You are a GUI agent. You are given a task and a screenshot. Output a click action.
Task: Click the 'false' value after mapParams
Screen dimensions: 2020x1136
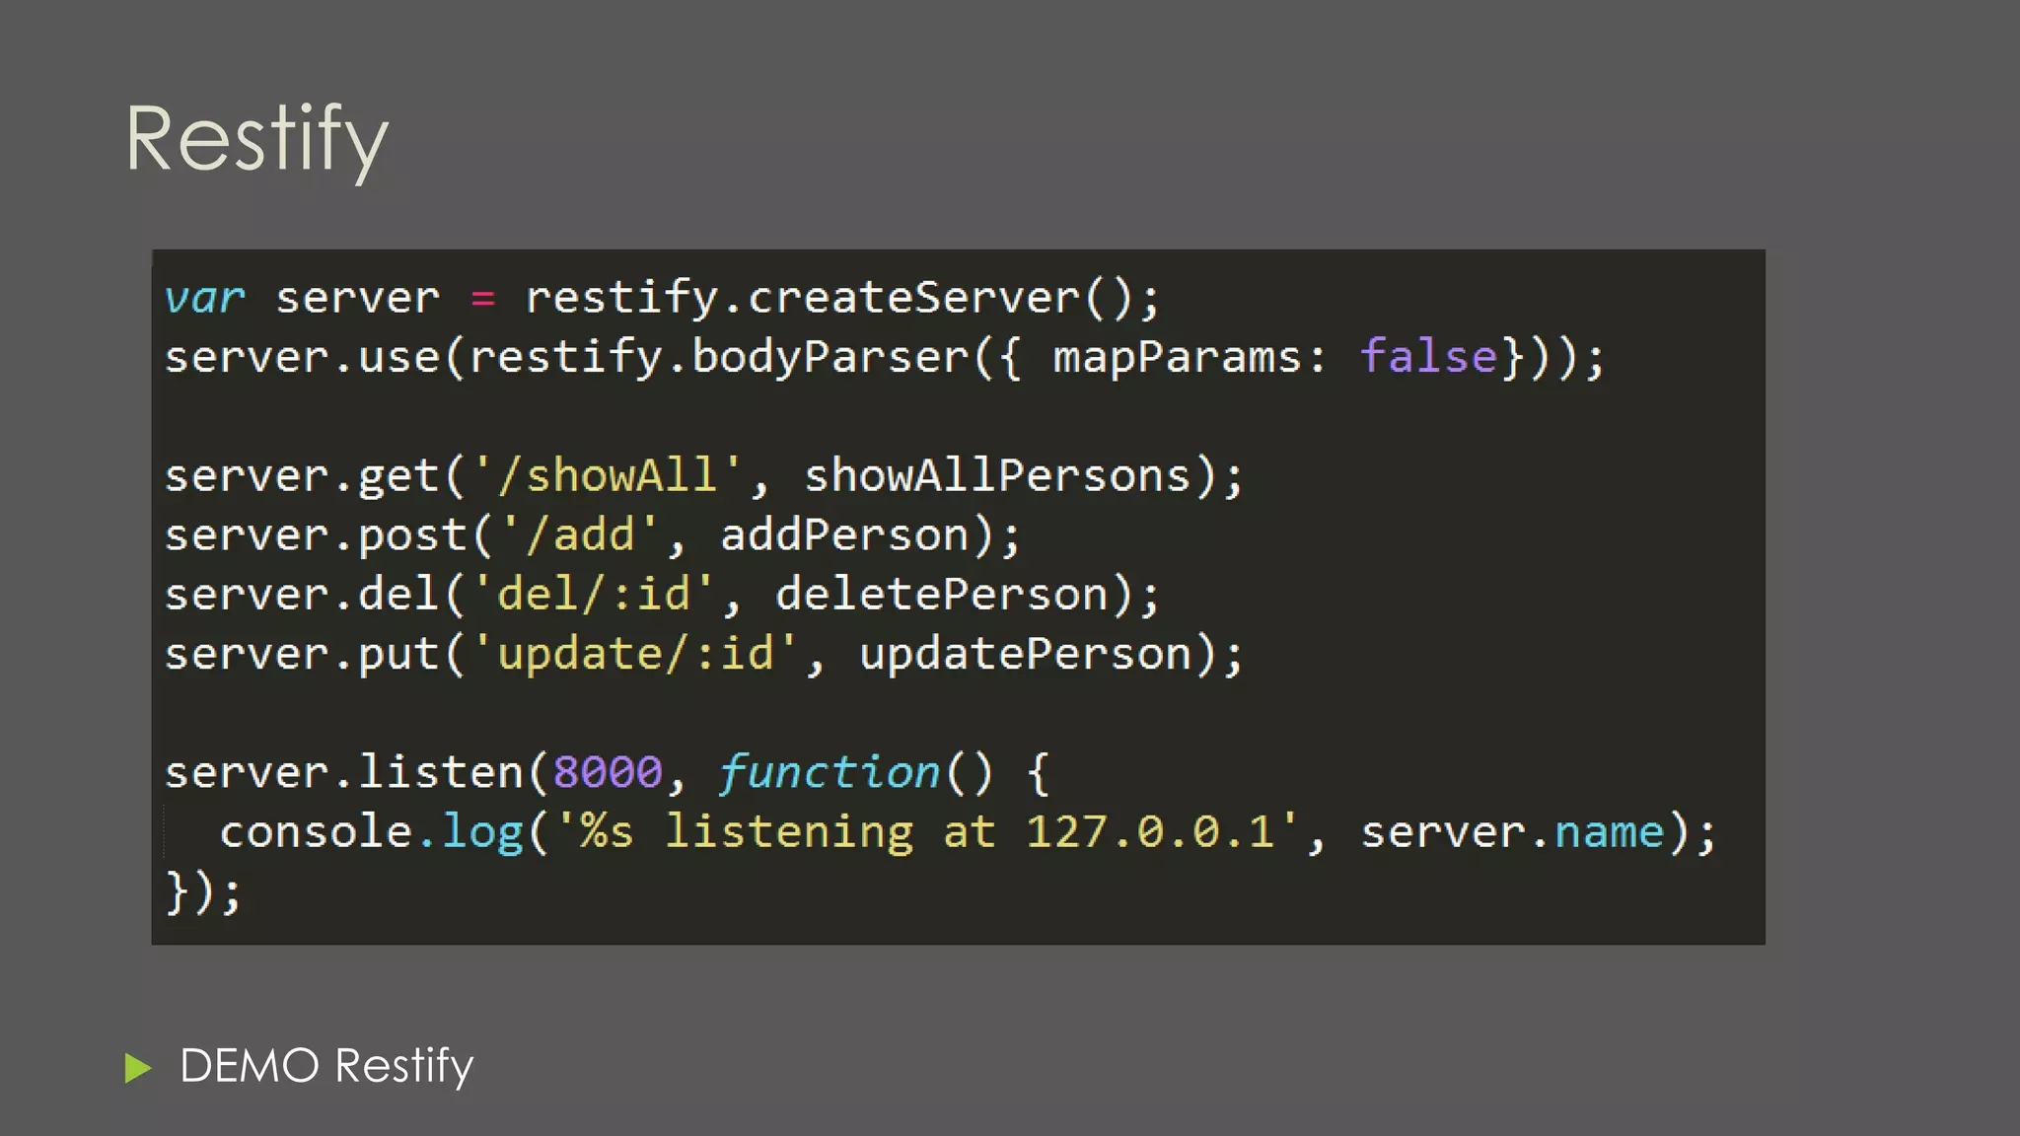(1429, 356)
